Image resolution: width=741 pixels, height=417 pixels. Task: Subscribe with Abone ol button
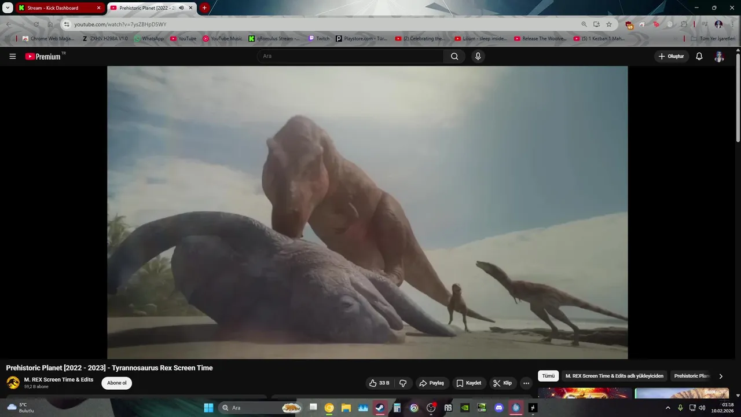pos(117,383)
